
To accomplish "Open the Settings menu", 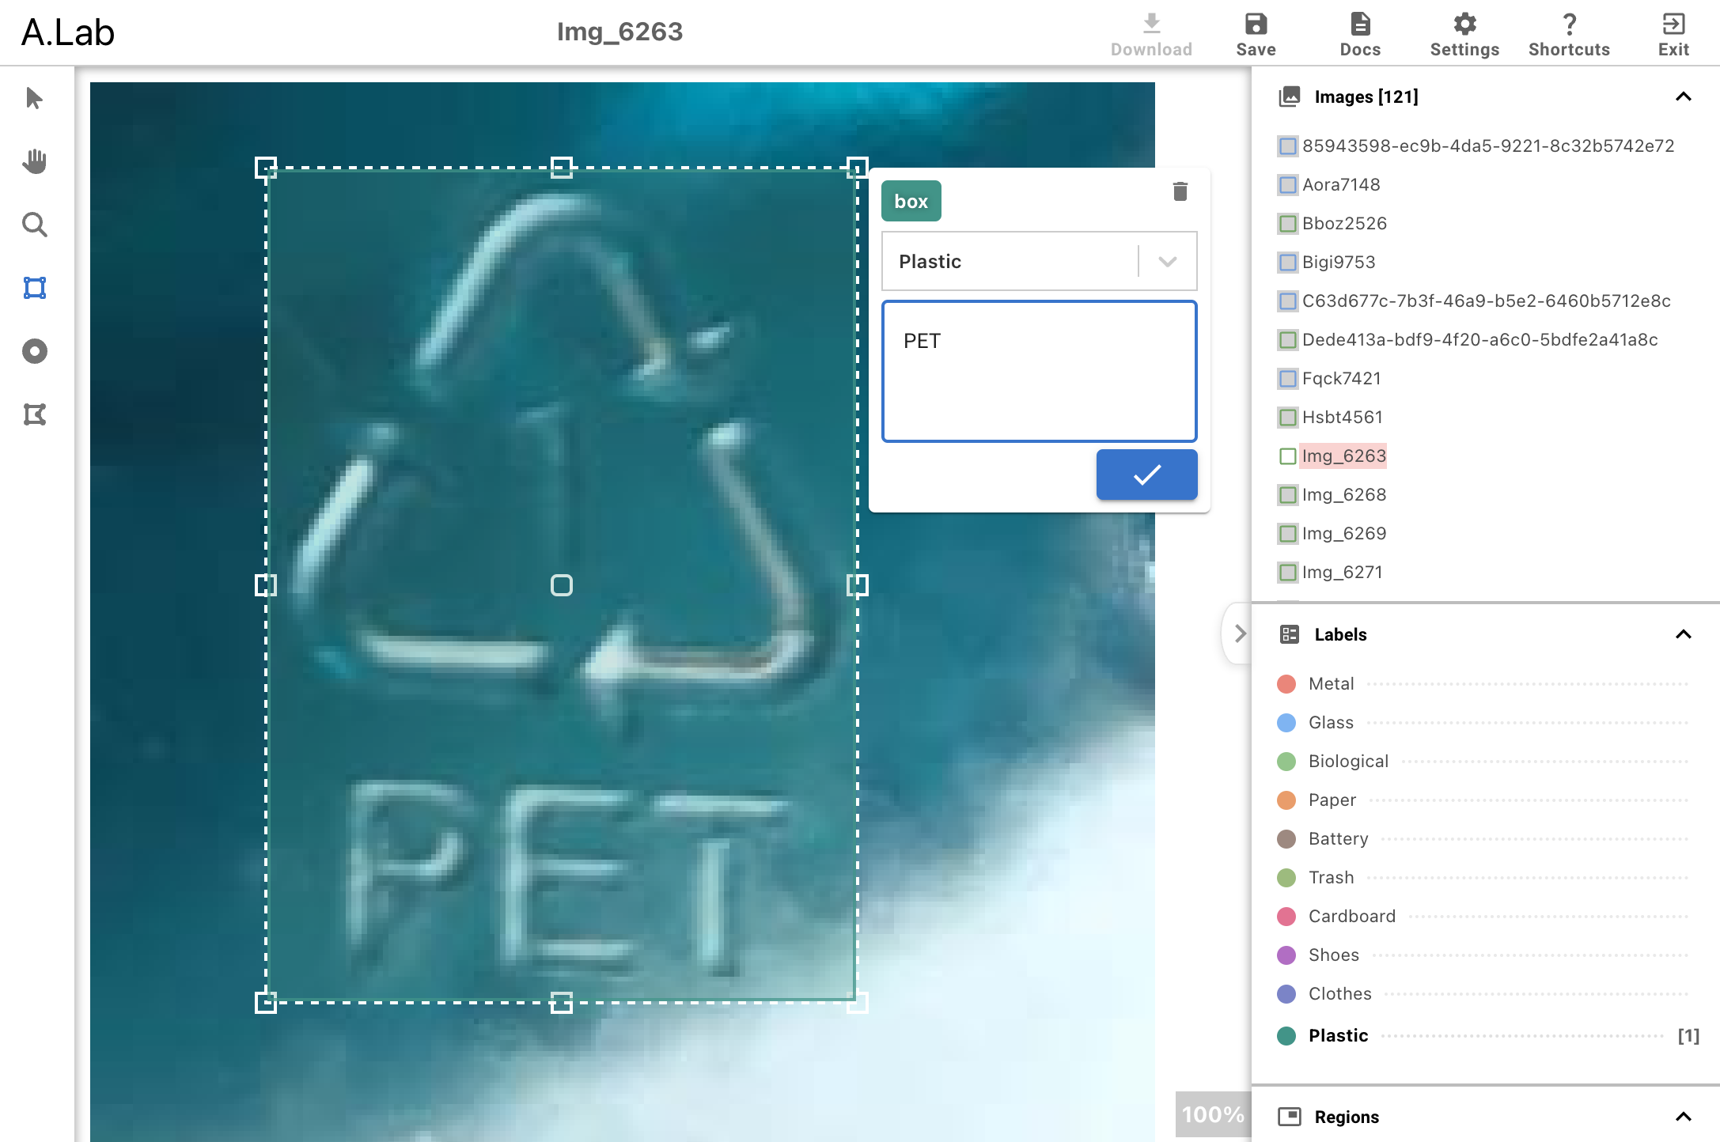I will [x=1464, y=33].
